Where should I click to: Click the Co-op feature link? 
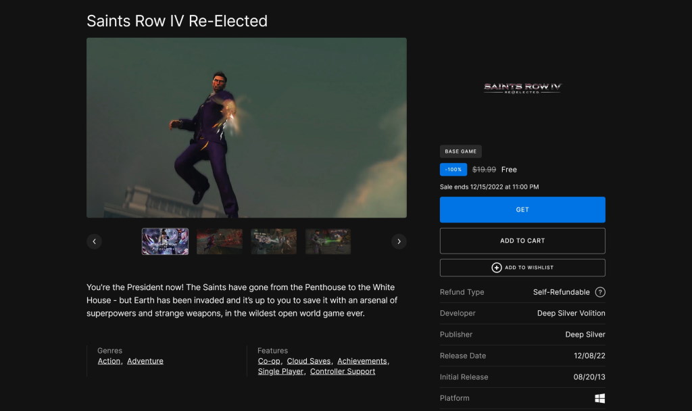pyautogui.click(x=268, y=360)
